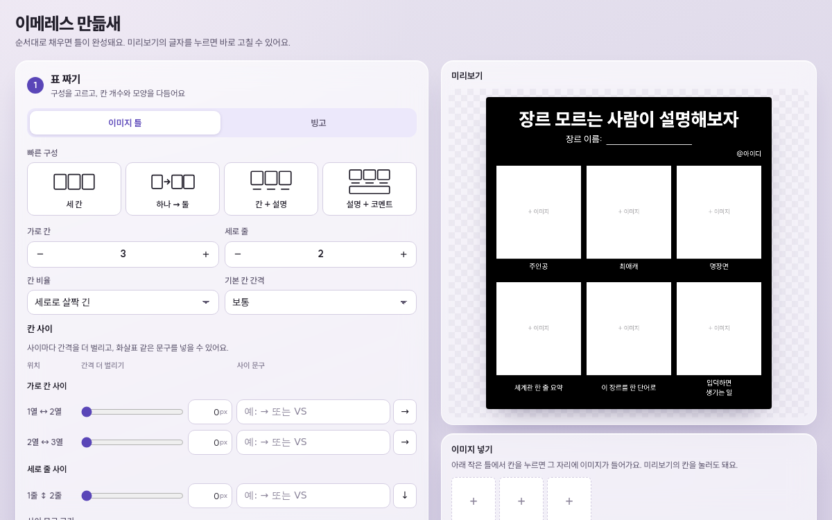Edit the 주인공 caption in preview

tap(539, 266)
